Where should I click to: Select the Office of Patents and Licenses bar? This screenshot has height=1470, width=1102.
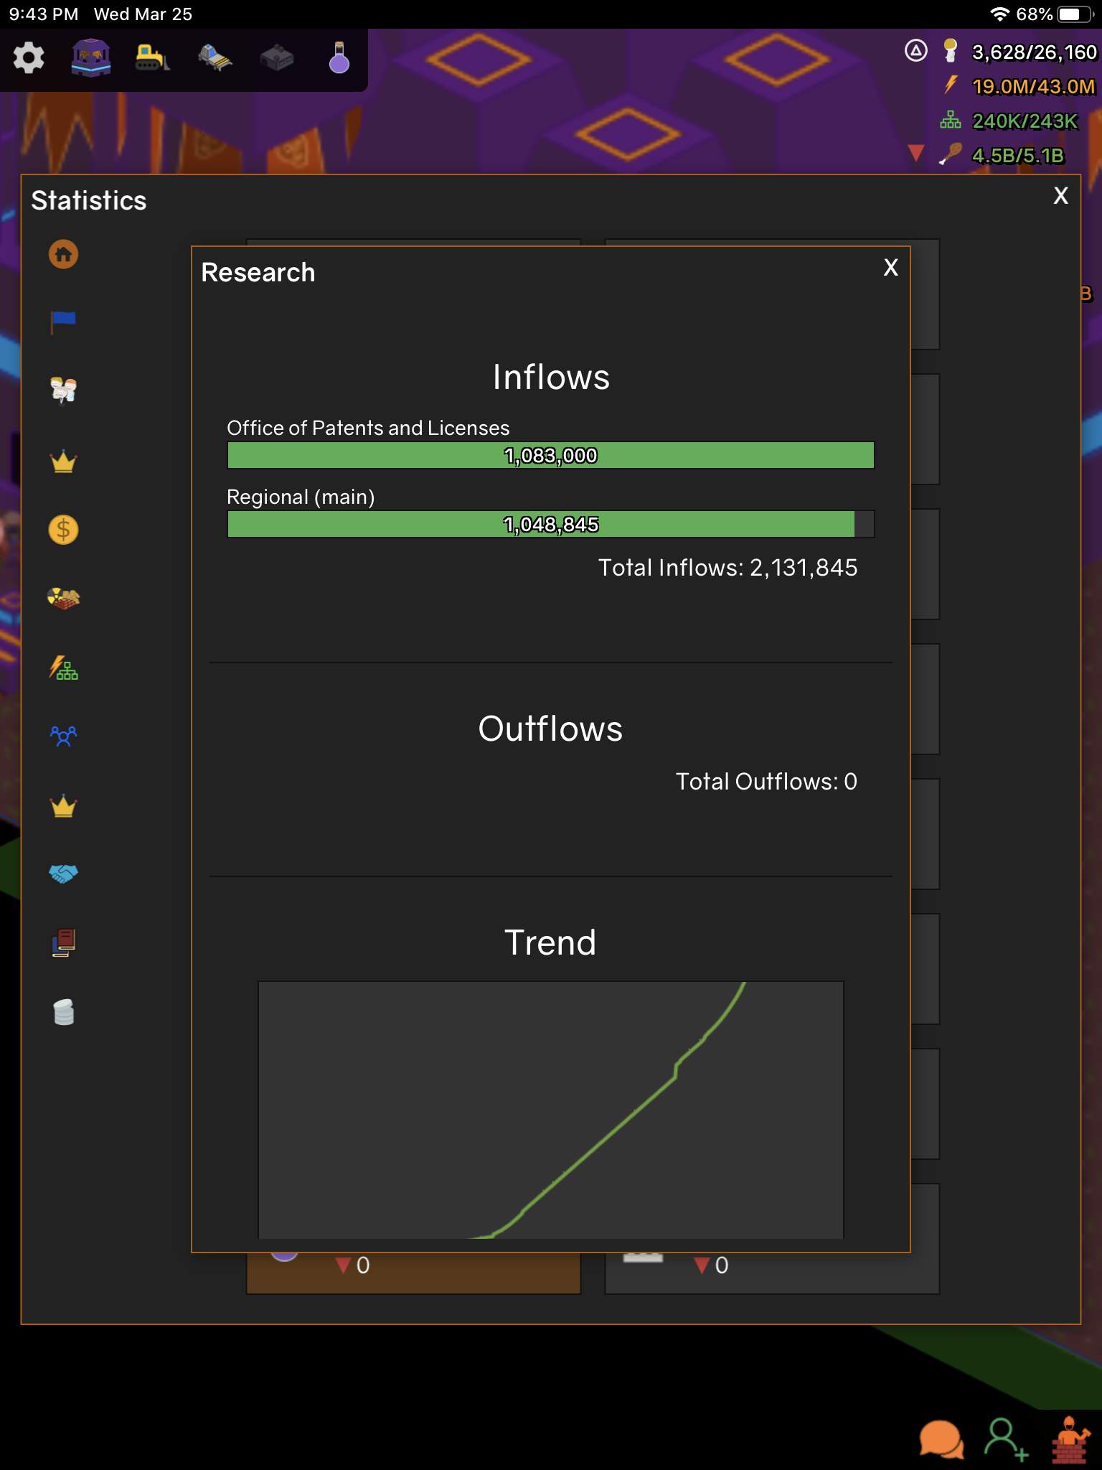551,455
